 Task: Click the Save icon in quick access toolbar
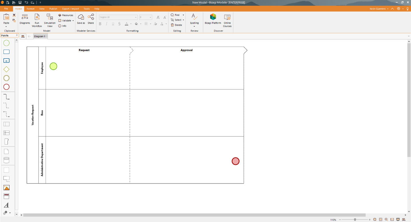[x=20, y=2]
